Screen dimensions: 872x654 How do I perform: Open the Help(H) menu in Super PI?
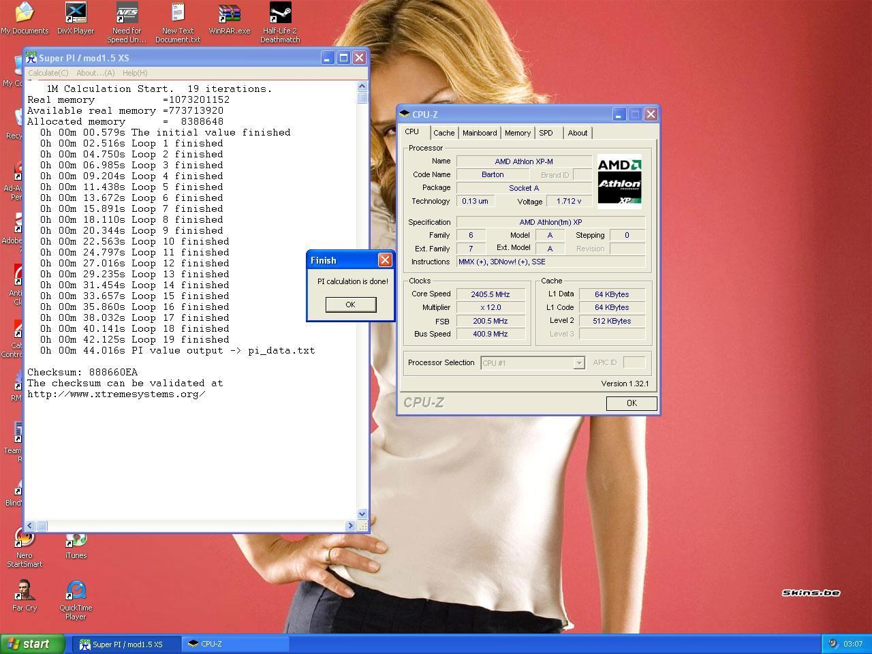click(x=135, y=73)
